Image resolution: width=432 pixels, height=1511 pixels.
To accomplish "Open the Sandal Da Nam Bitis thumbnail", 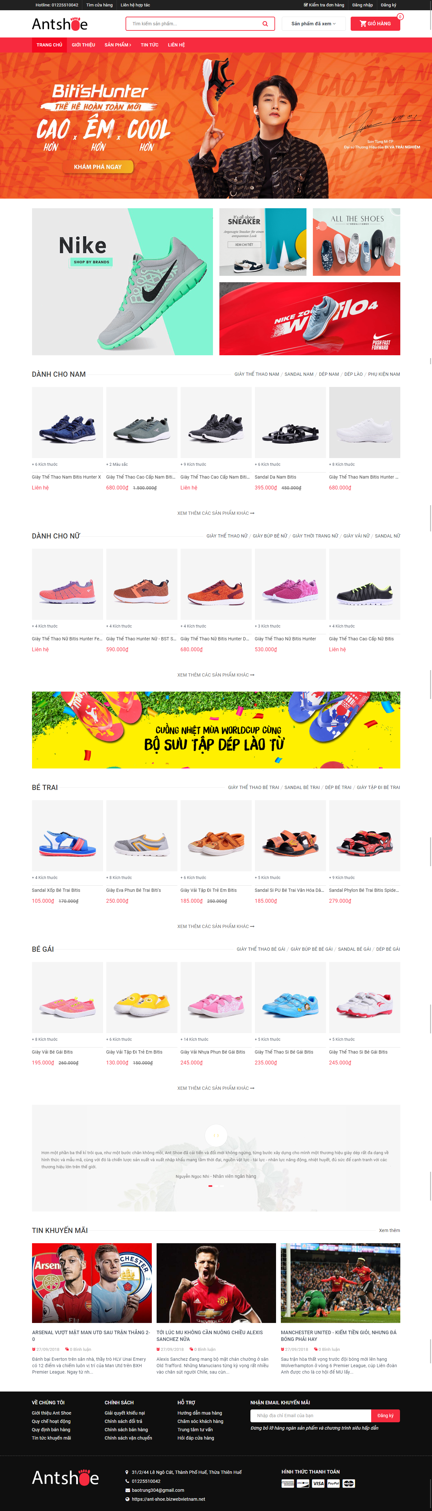I will (290, 422).
